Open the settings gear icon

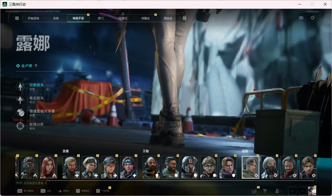313,18
